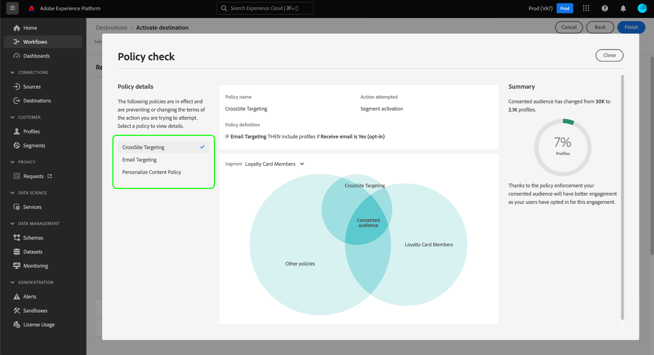Toggle the hamburger navigation menu

13,8
